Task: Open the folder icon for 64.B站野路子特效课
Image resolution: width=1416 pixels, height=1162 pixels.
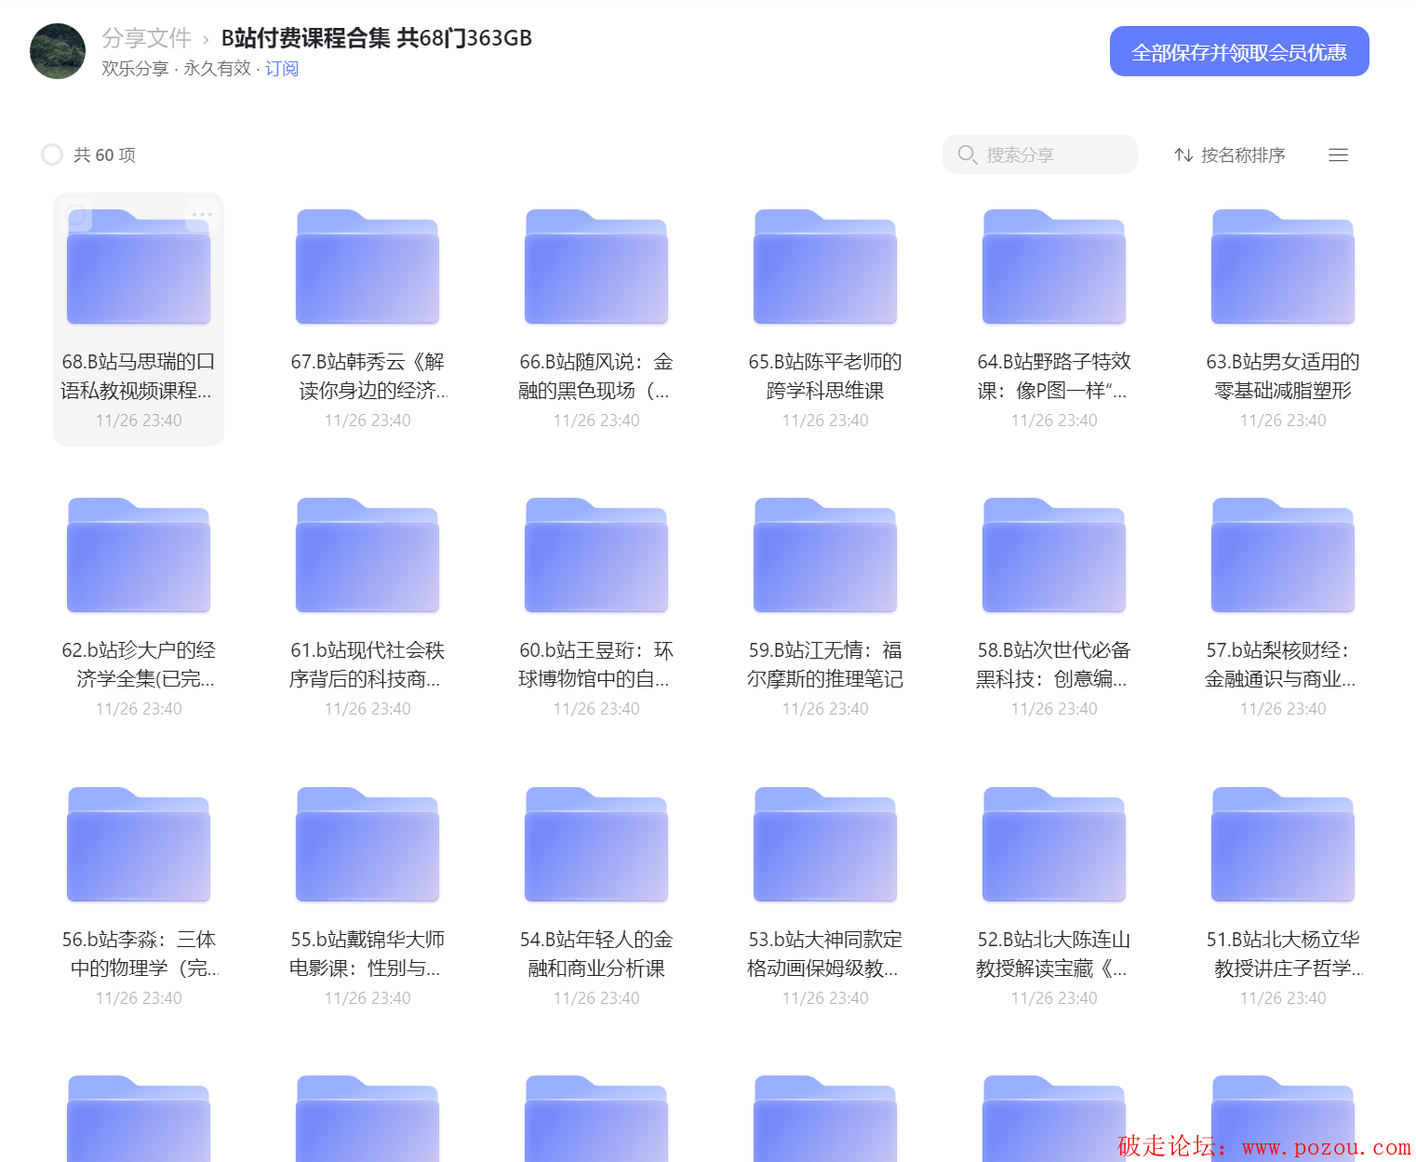Action: (1054, 267)
